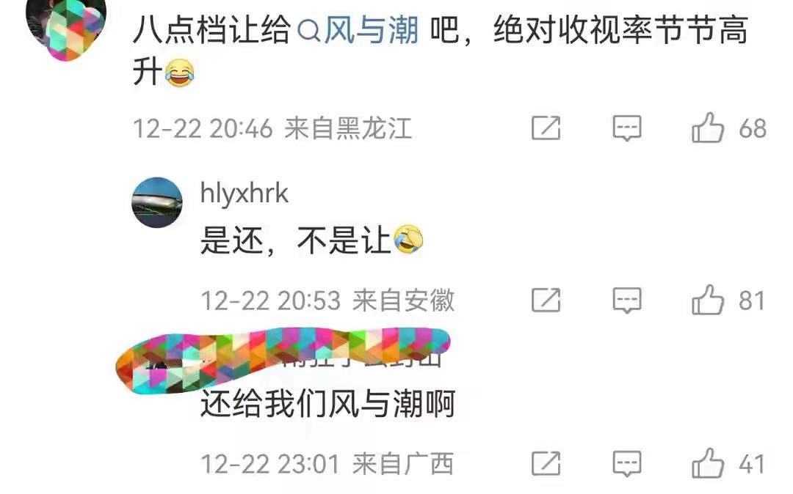Select the comment 还给我们风与潮啊
The width and height of the screenshot is (793, 494).
coord(327,404)
